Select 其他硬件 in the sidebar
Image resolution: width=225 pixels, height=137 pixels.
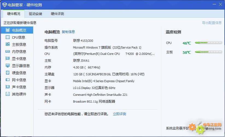(17, 94)
